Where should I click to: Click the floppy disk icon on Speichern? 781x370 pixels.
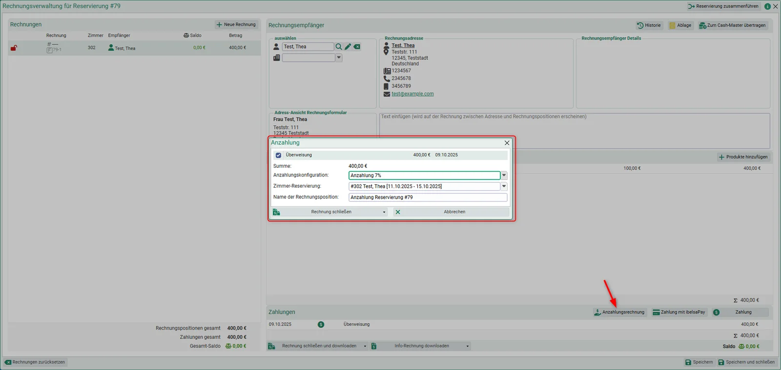click(x=688, y=362)
